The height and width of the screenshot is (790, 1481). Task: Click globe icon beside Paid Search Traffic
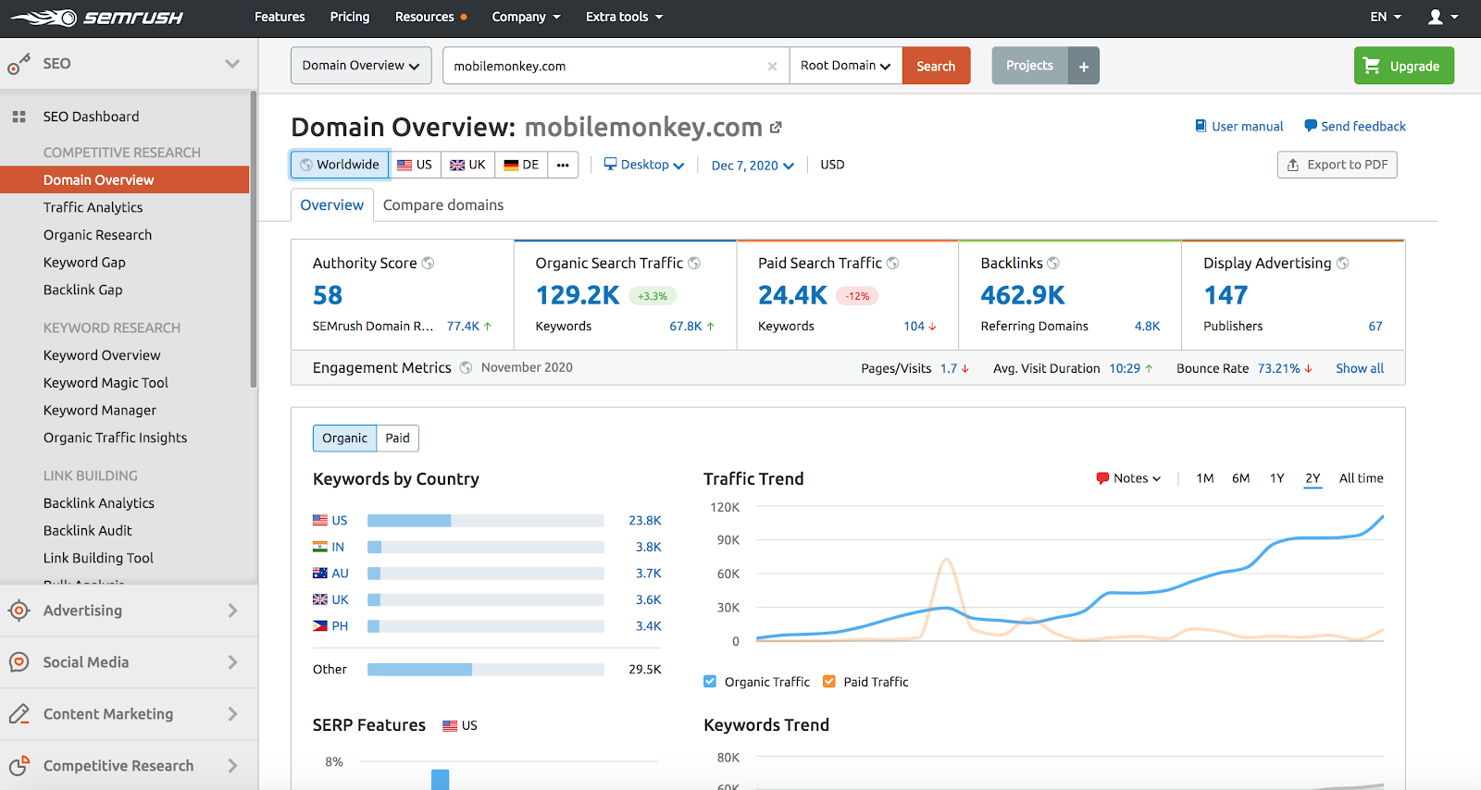pos(893,264)
